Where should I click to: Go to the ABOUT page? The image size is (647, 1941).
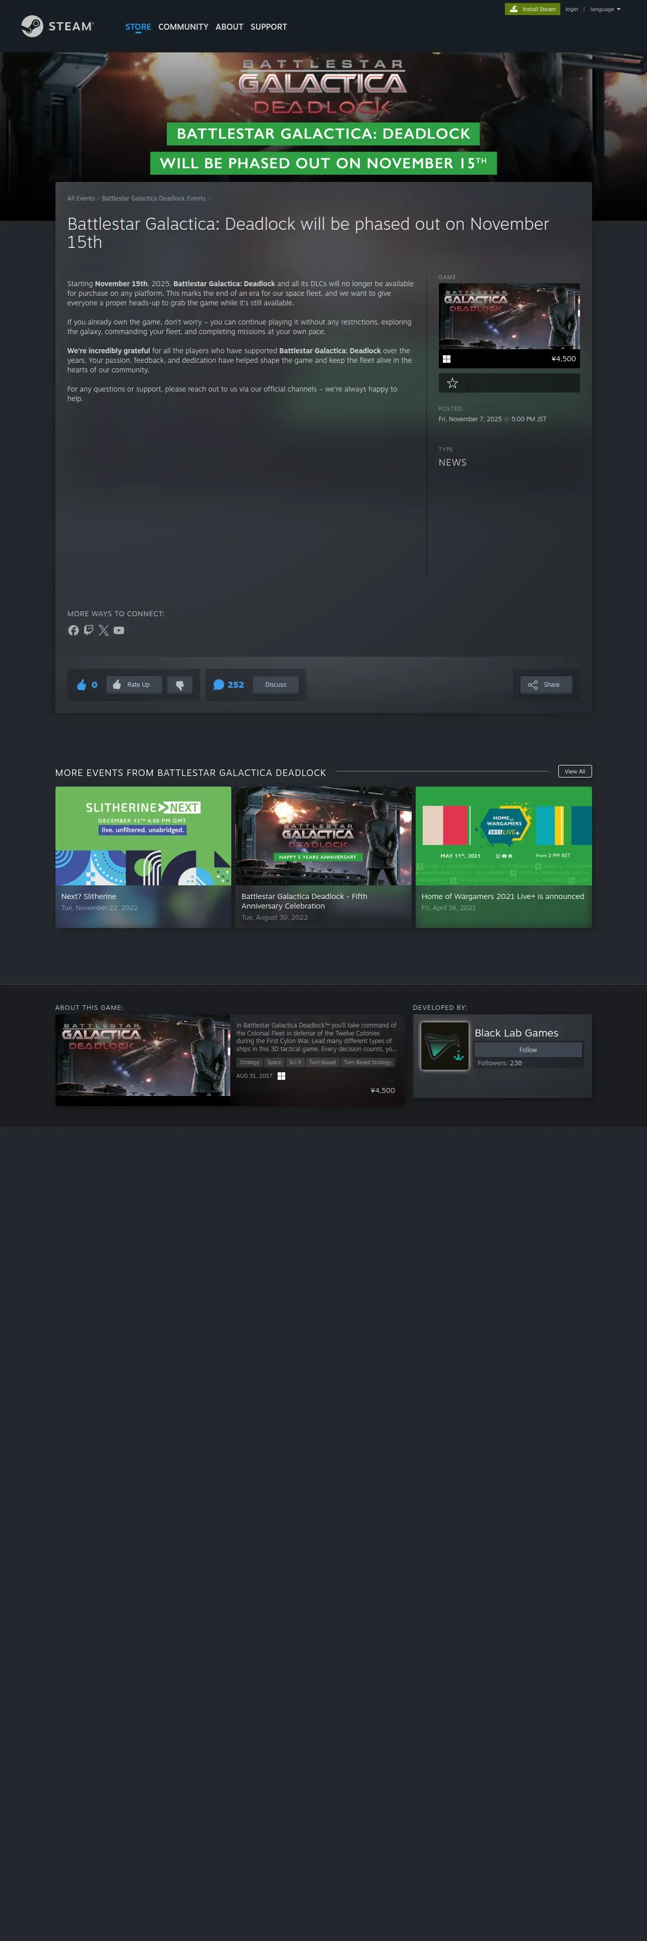point(229,27)
